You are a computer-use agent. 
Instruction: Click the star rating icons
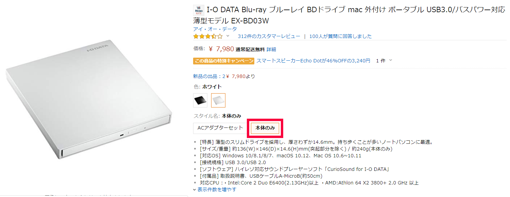click(x=208, y=36)
